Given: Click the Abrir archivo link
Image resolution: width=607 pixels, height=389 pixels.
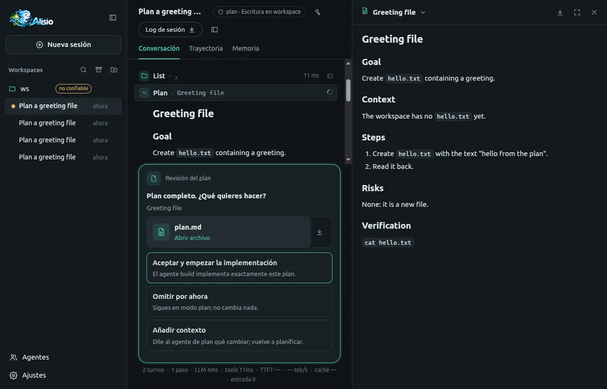Looking at the screenshot, I should coord(192,238).
